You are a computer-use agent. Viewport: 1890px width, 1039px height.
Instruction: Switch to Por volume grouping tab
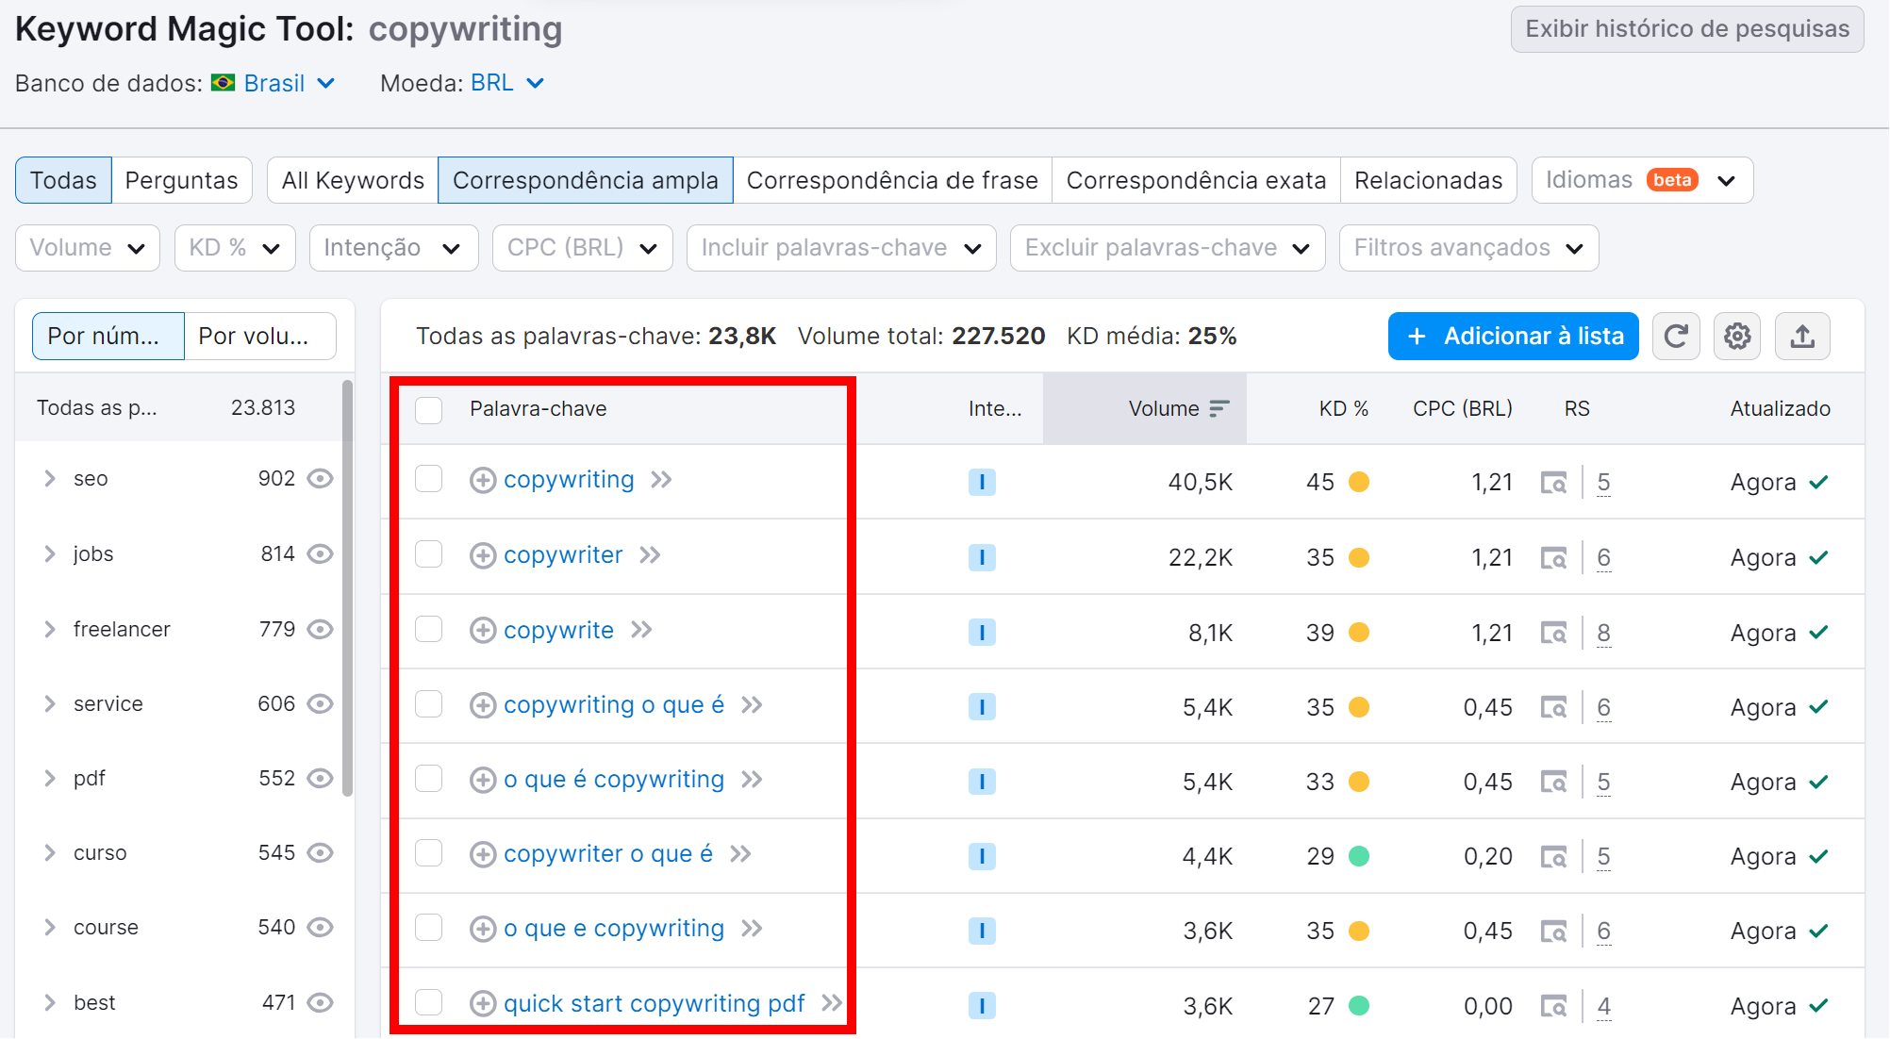pos(259,337)
